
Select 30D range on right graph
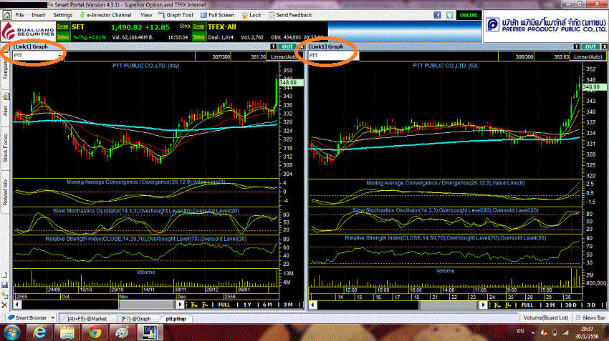click(x=570, y=305)
